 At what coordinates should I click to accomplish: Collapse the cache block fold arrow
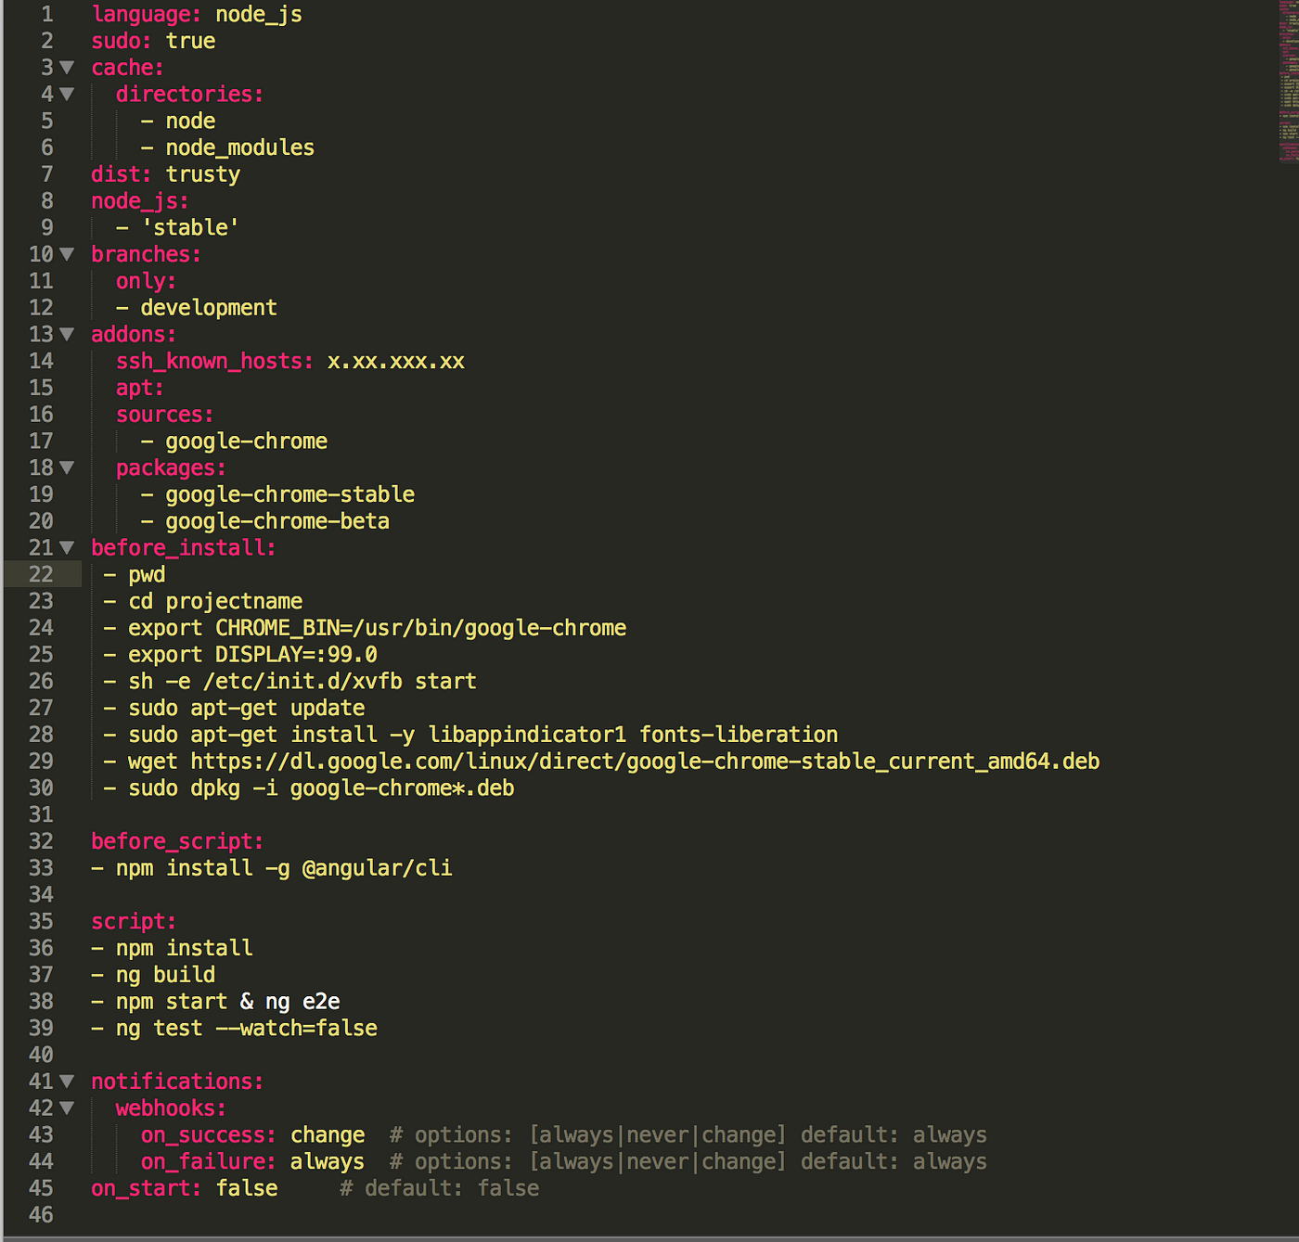(x=67, y=68)
